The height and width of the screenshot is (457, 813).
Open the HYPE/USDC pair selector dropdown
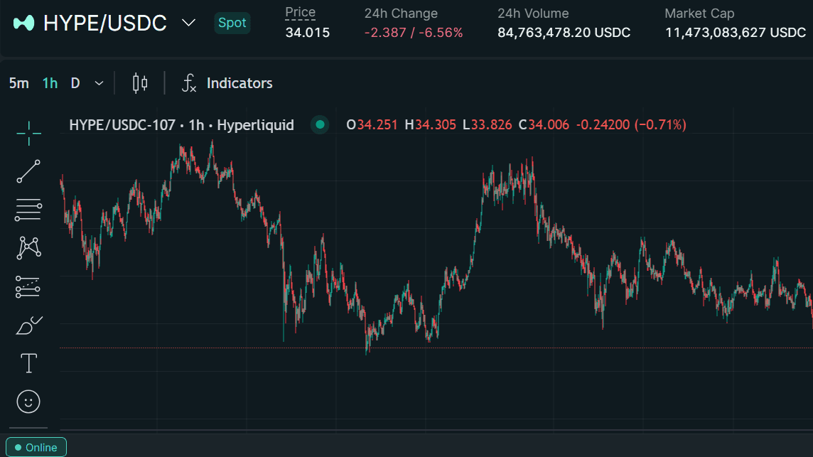[x=188, y=23]
